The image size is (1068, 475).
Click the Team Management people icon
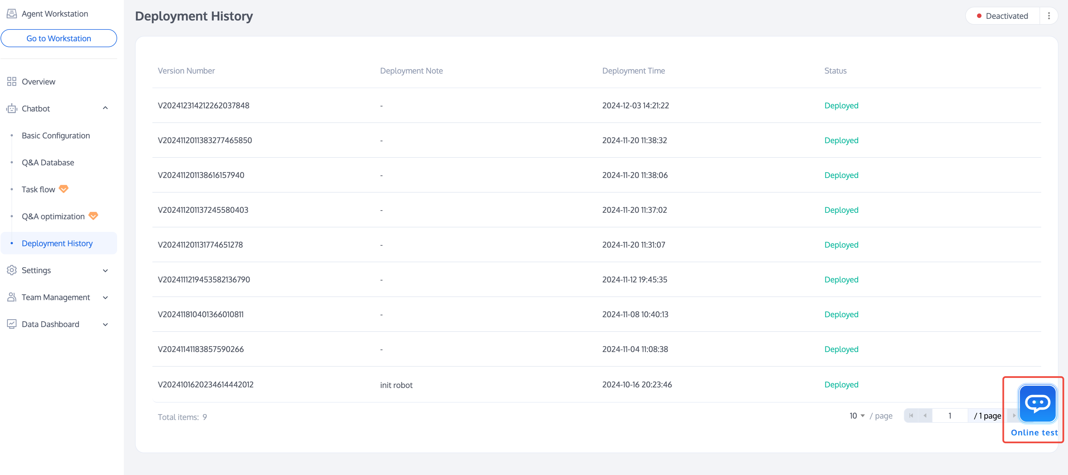[x=12, y=297]
